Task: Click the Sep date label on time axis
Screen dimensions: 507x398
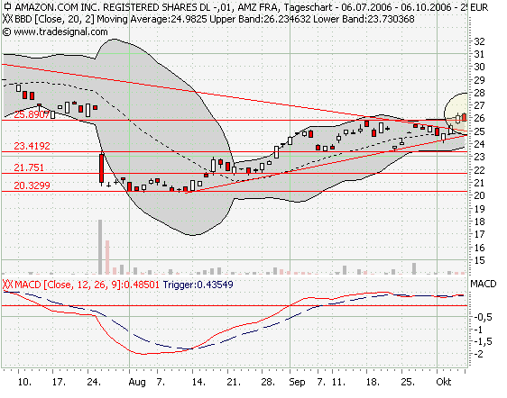Action: click(x=297, y=382)
